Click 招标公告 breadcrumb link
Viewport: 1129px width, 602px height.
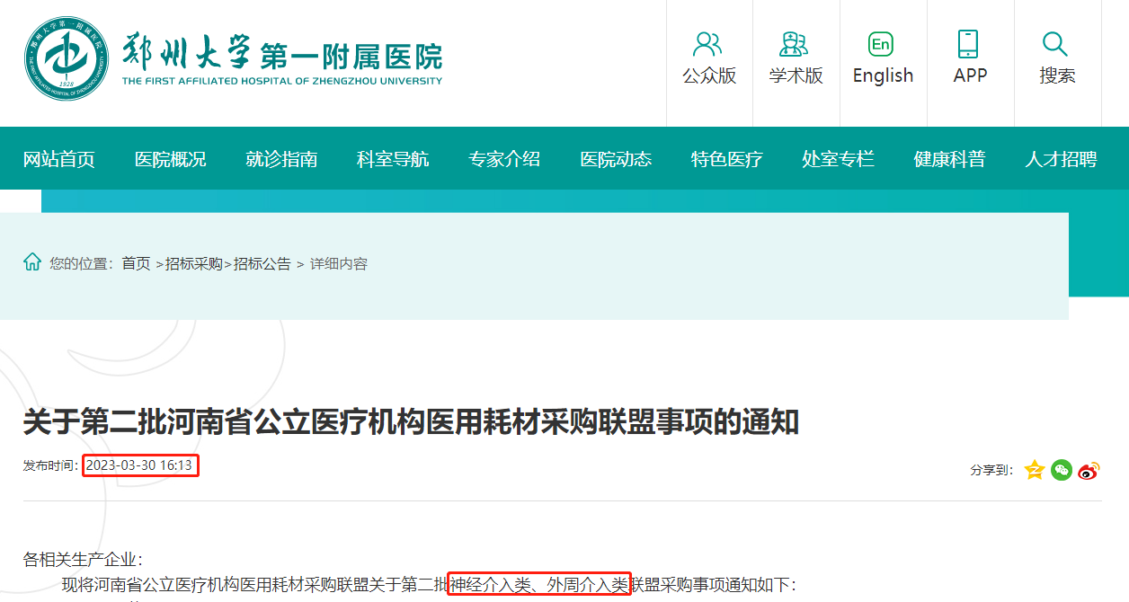coord(262,263)
